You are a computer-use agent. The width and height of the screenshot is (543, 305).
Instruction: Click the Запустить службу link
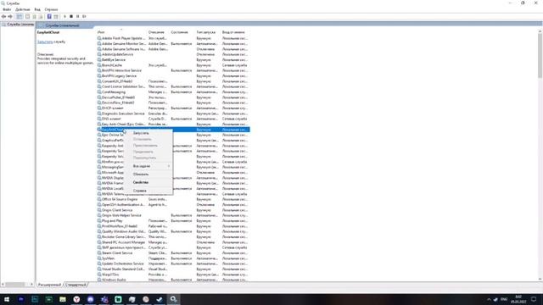pyautogui.click(x=45, y=42)
